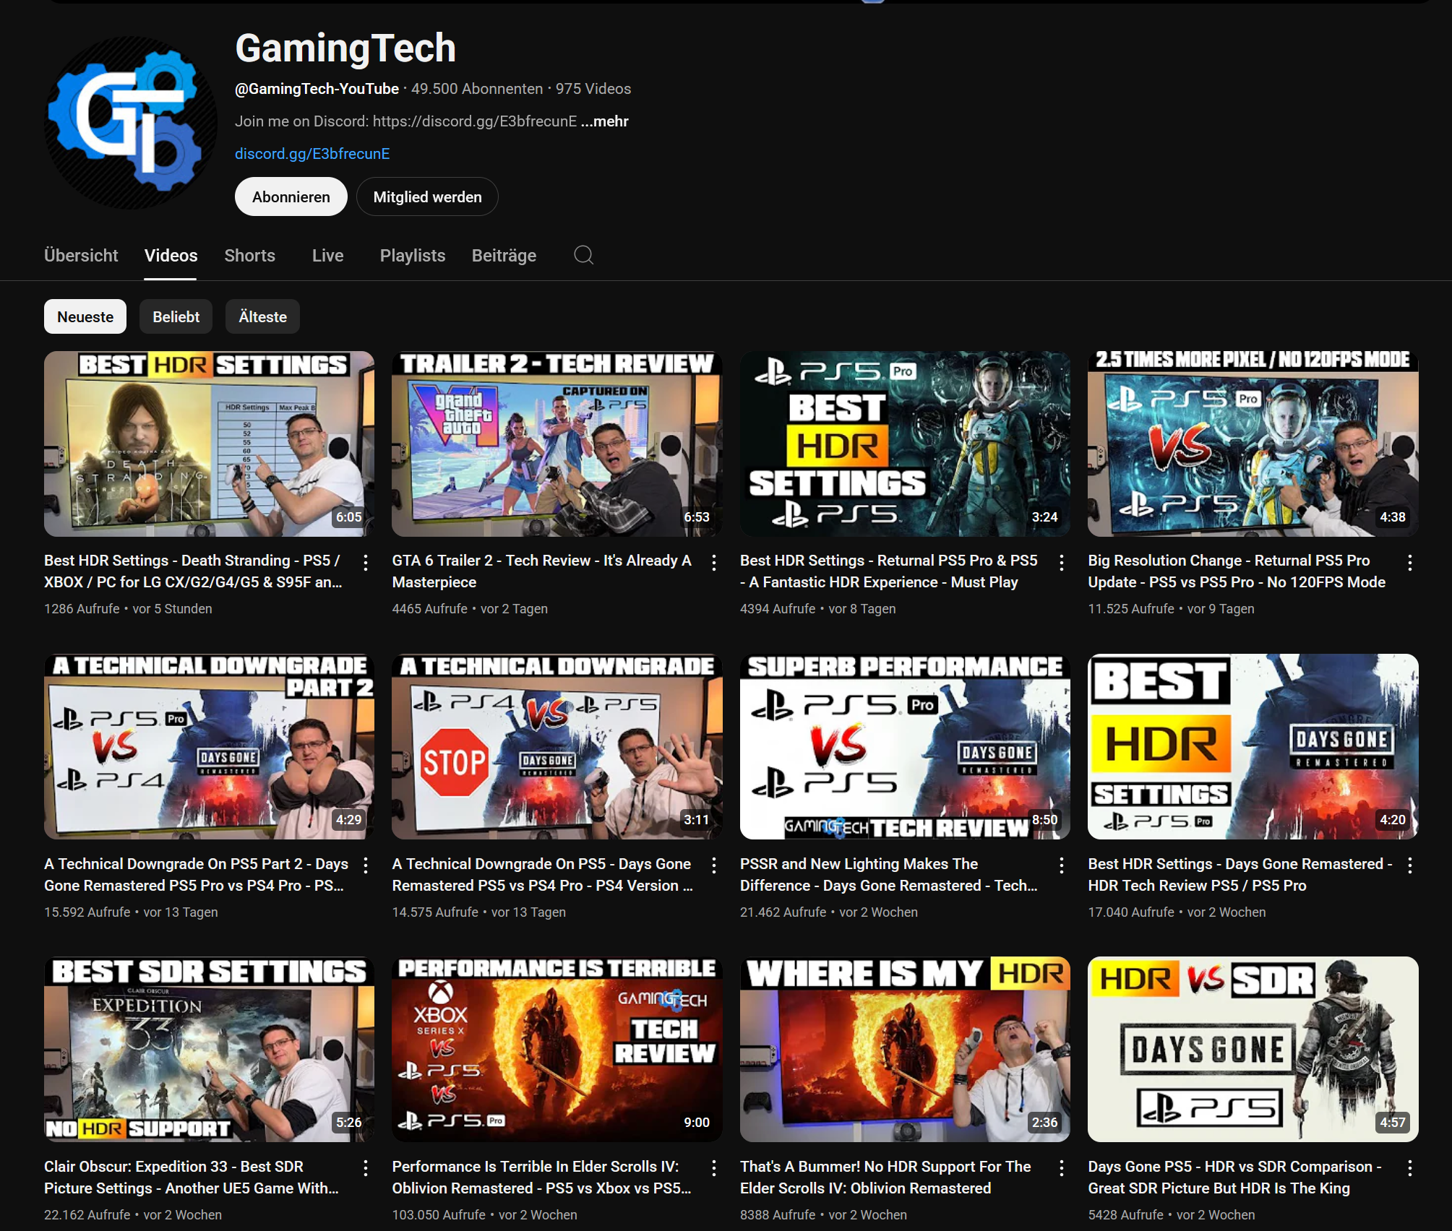Open options for Days Gone HDR vs SDR video

pyautogui.click(x=1409, y=1167)
